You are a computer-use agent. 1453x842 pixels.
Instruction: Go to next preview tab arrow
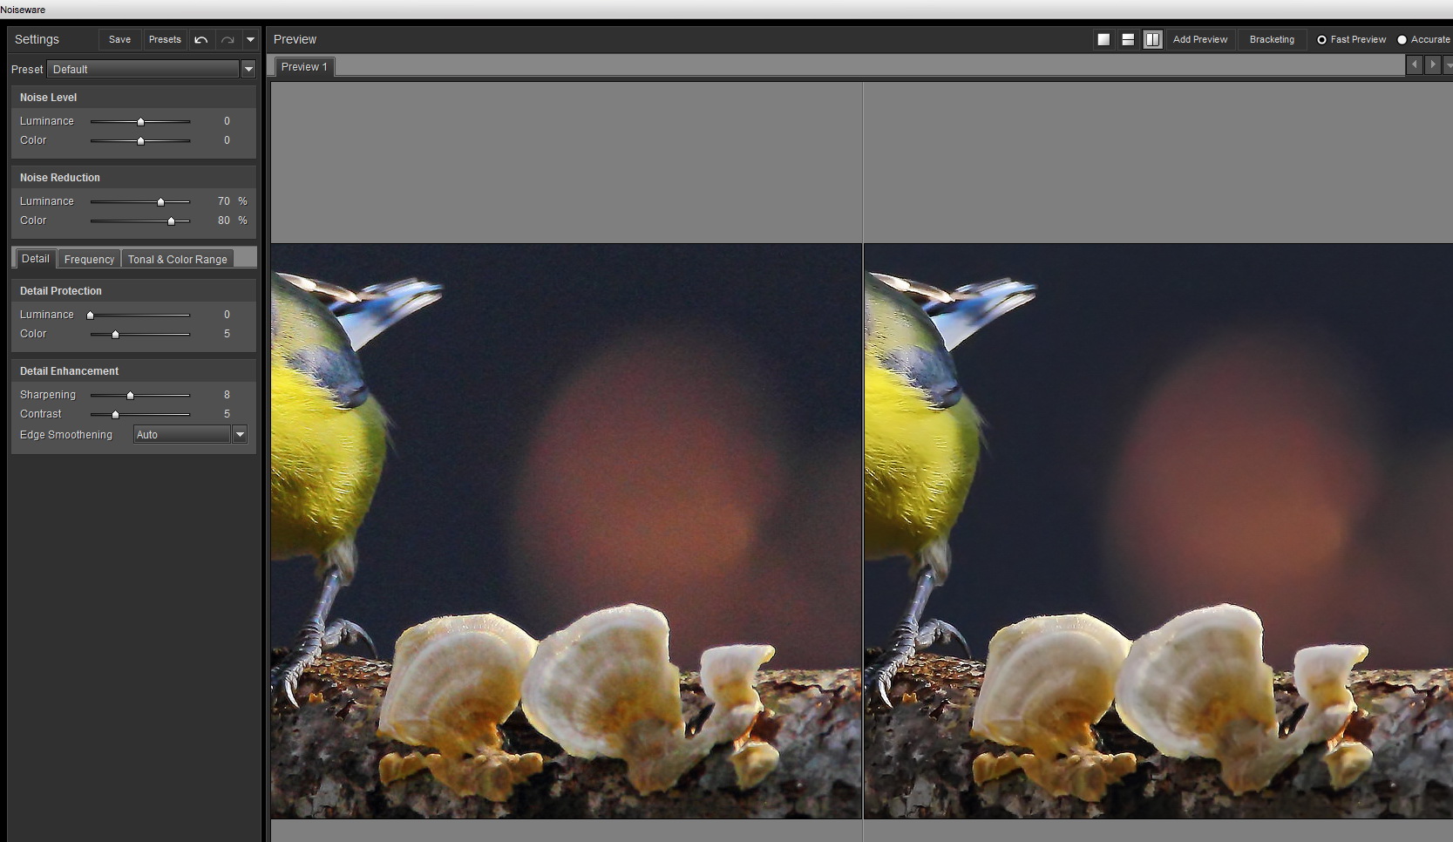point(1432,65)
